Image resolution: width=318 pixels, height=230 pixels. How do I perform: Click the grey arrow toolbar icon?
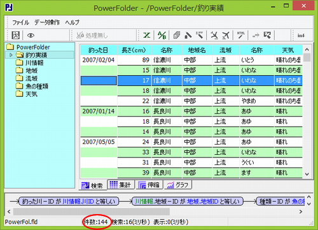point(256,35)
